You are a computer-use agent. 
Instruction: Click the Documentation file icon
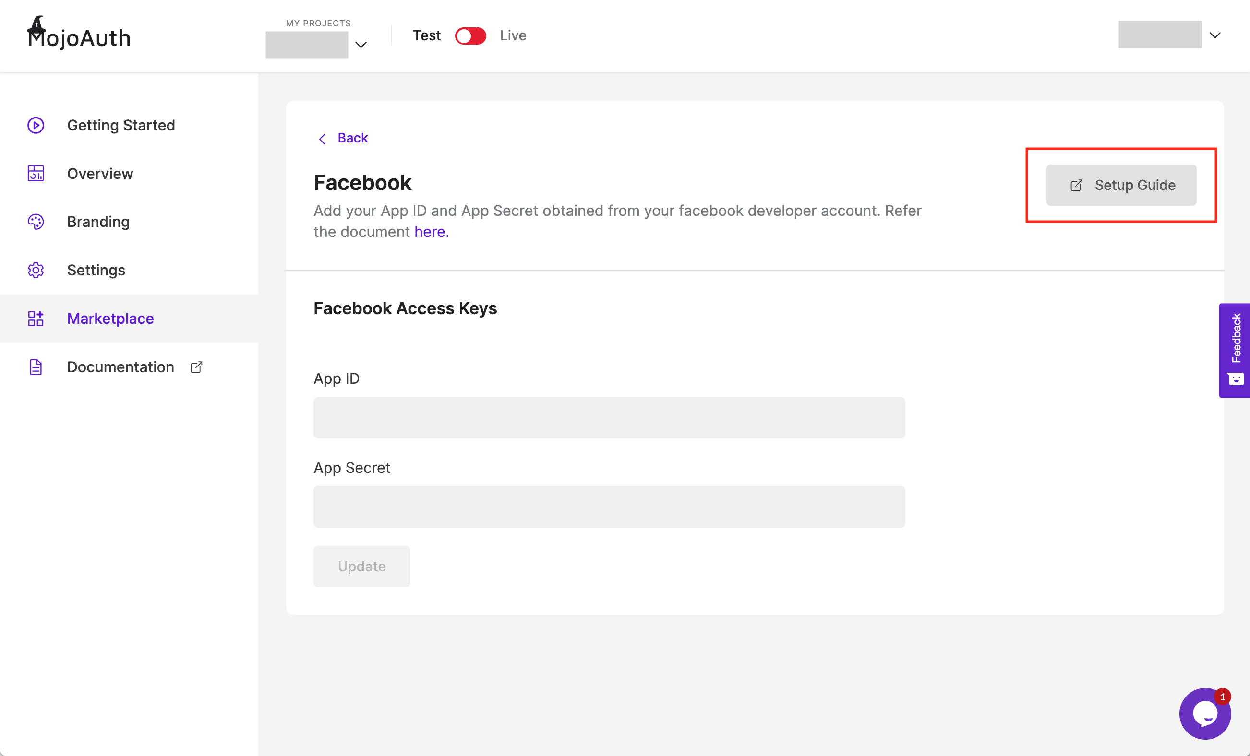tap(36, 367)
